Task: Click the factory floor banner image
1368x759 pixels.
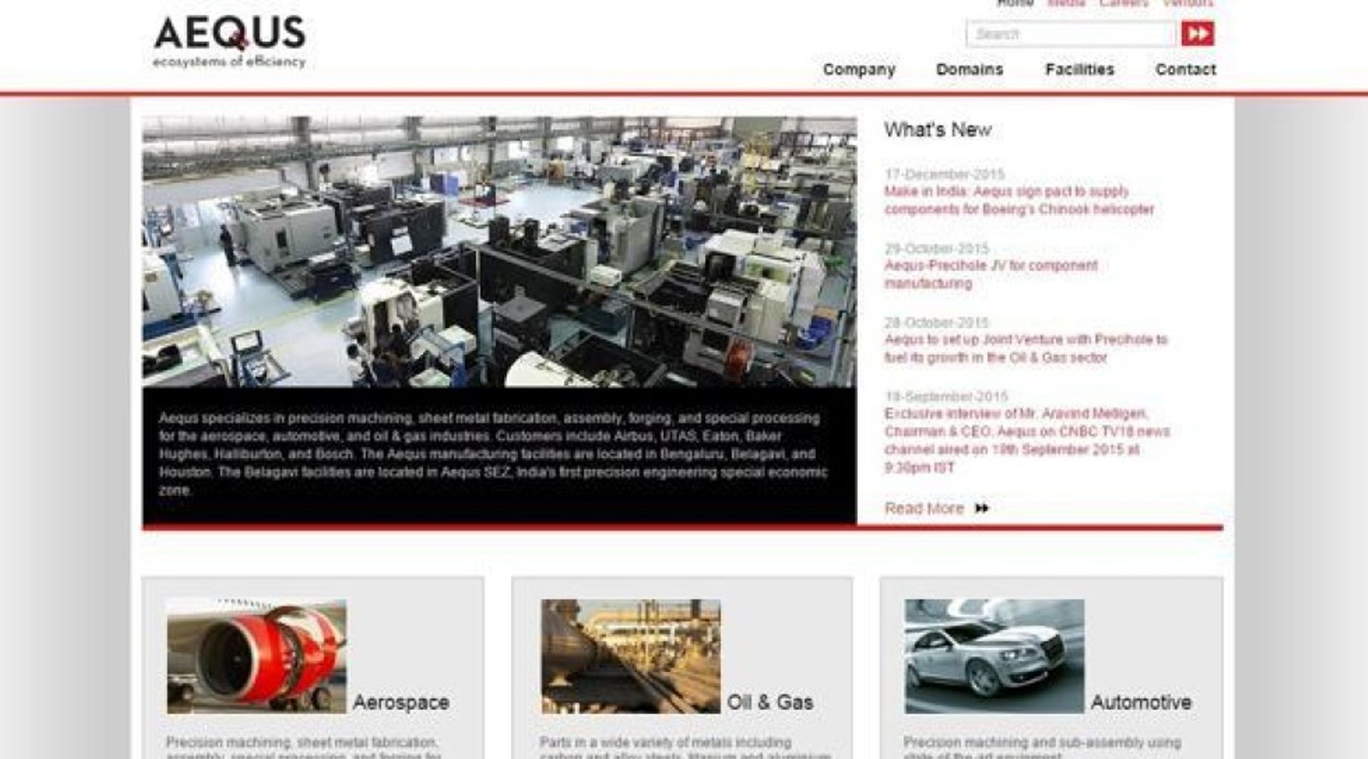Action: tap(499, 252)
